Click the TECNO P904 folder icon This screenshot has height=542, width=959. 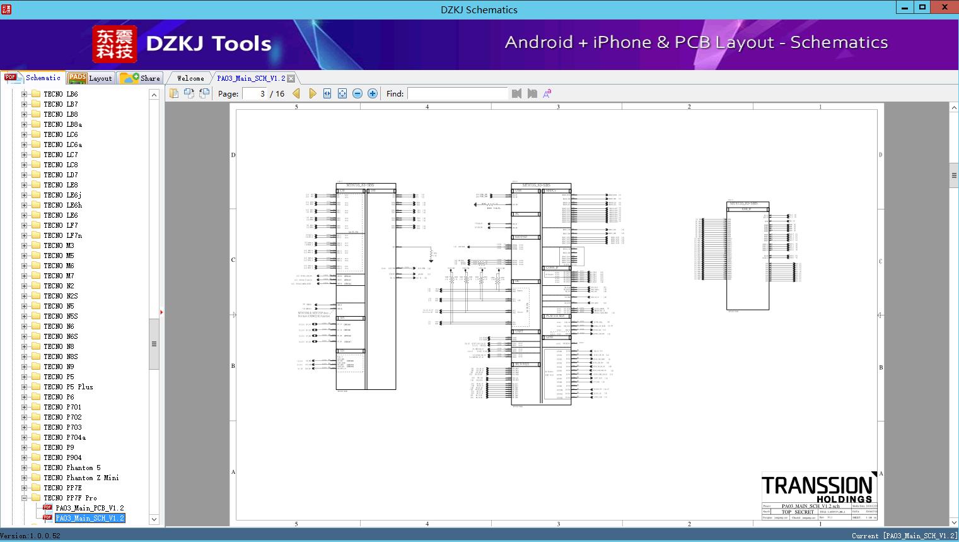(x=36, y=457)
